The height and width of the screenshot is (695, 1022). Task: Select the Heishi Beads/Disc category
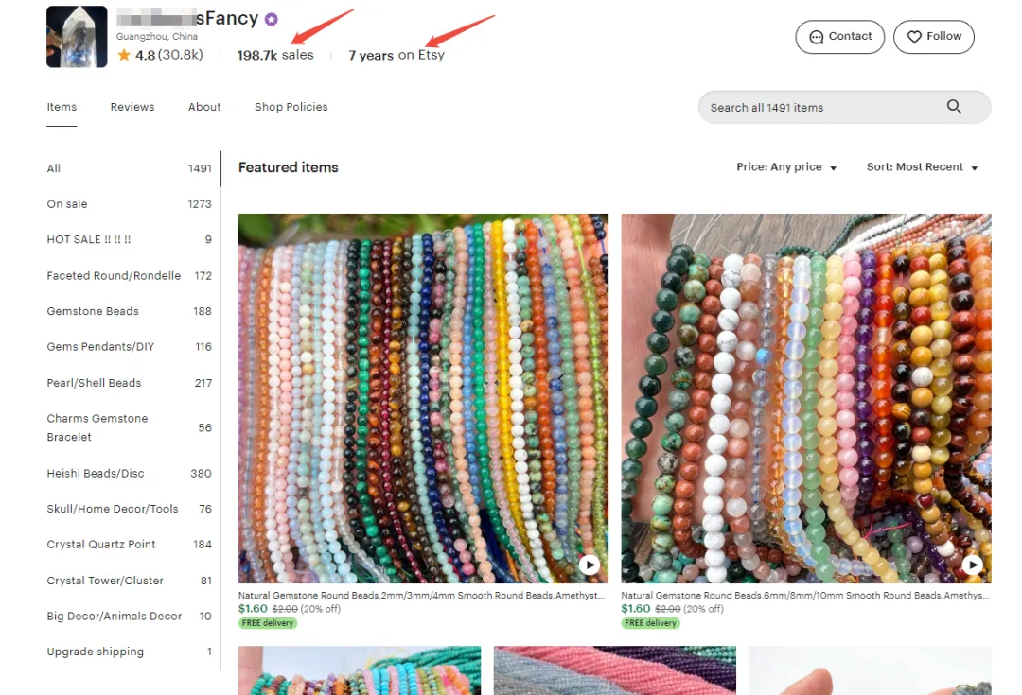[x=129, y=474]
